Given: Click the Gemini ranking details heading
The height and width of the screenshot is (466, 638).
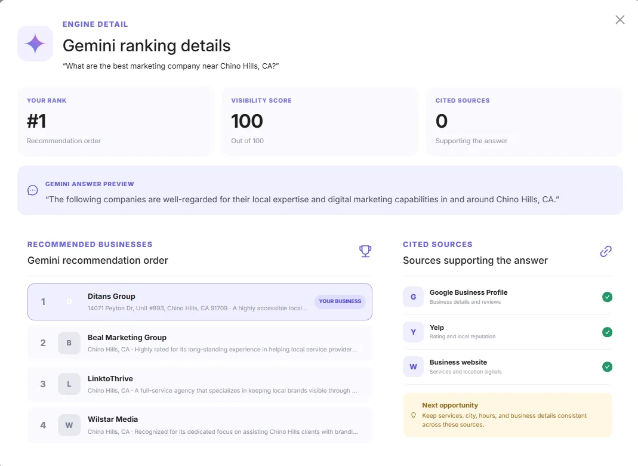Looking at the screenshot, I should click(146, 45).
